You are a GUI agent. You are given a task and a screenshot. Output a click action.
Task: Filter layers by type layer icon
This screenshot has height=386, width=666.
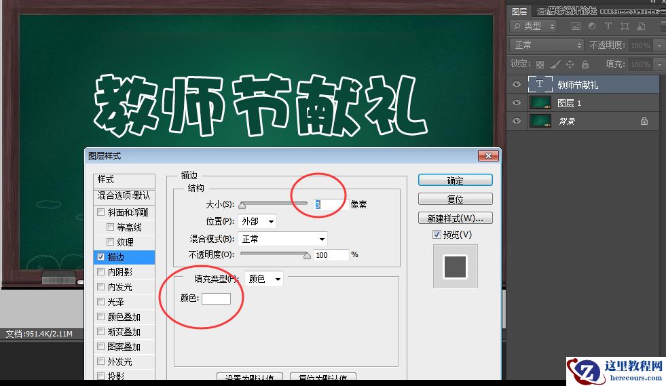click(x=608, y=26)
